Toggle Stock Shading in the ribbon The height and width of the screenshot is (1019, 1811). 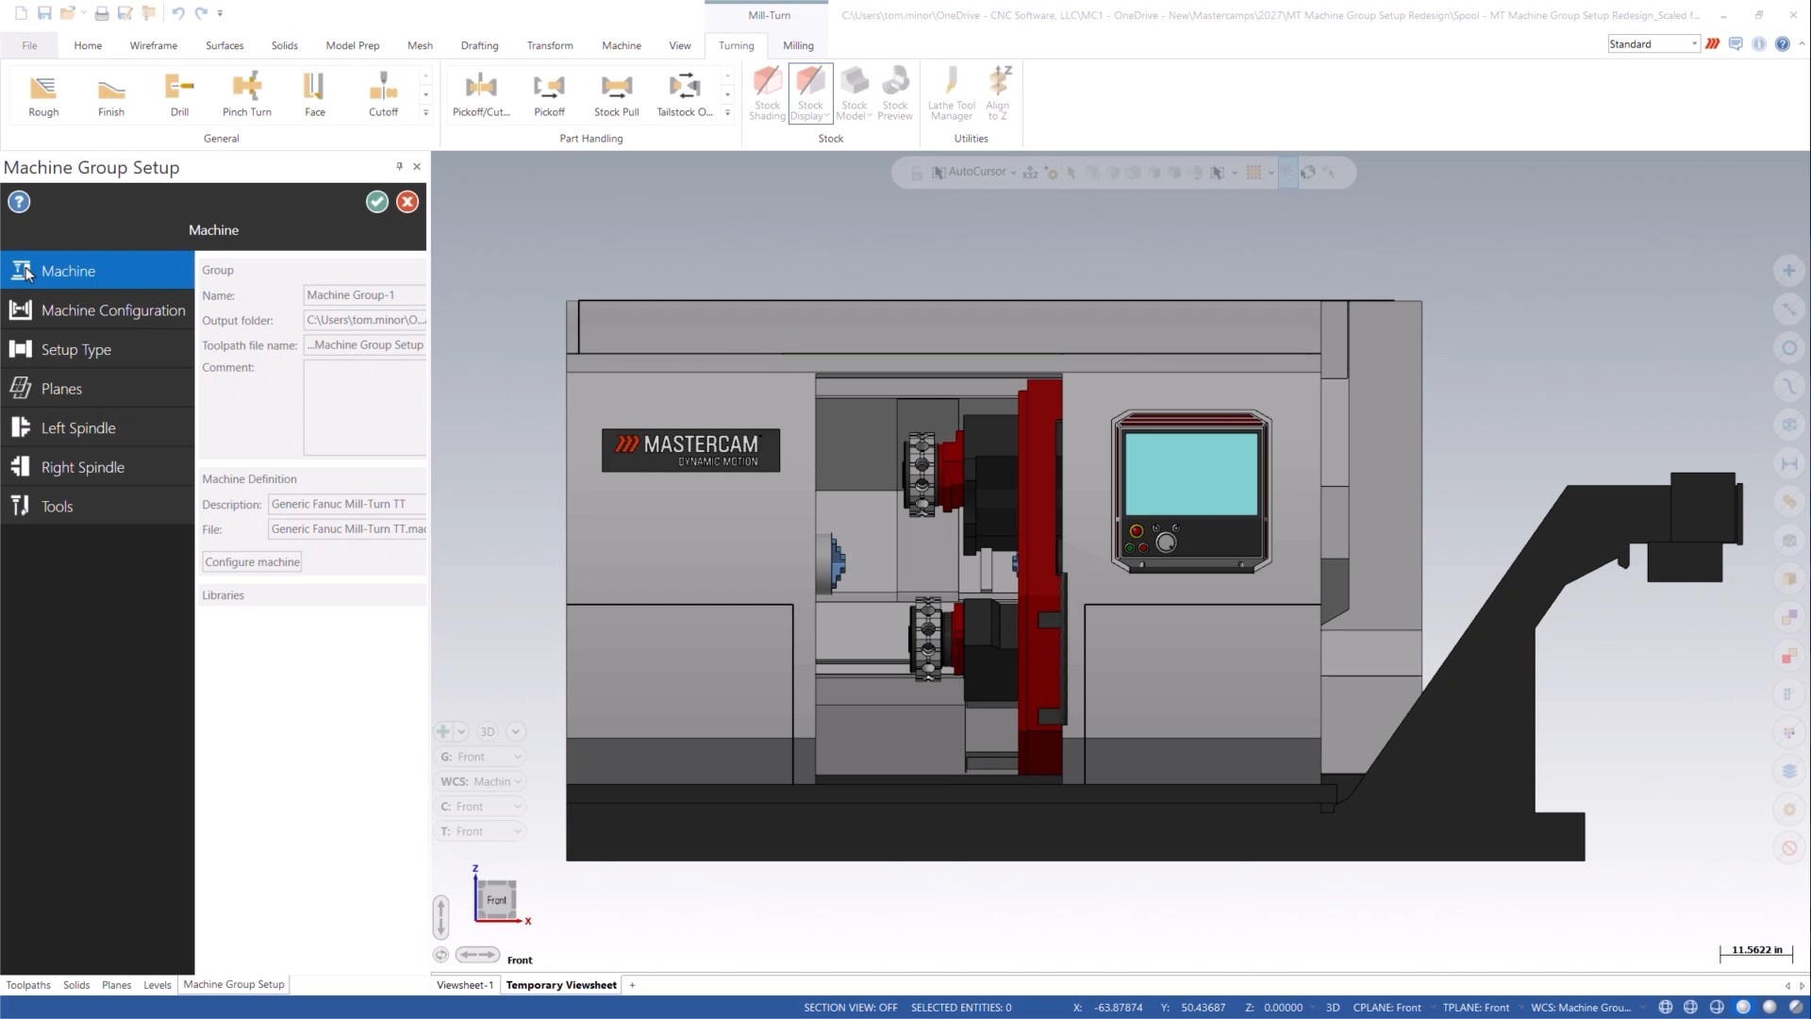[767, 93]
